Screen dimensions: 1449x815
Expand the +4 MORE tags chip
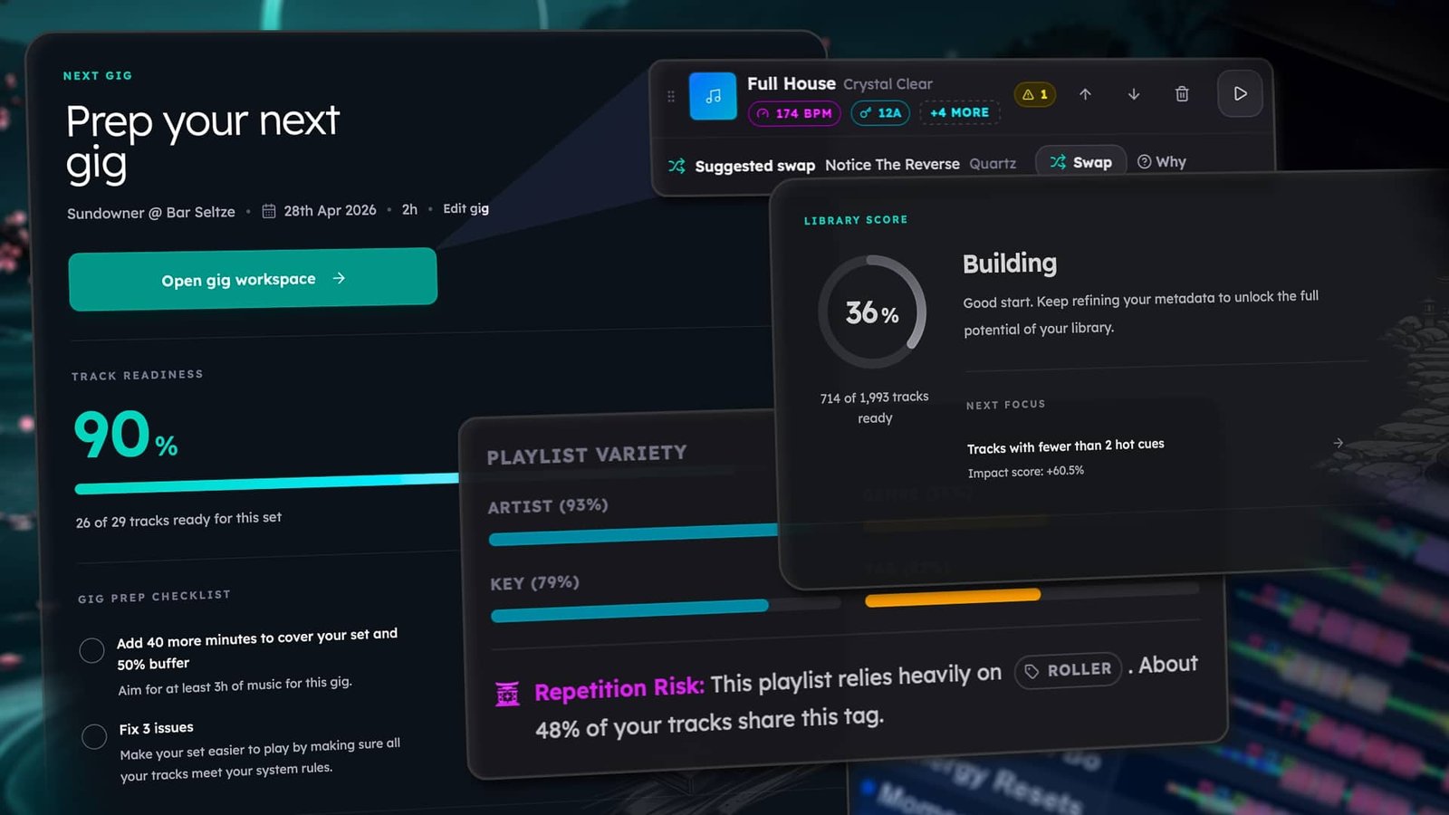click(959, 112)
